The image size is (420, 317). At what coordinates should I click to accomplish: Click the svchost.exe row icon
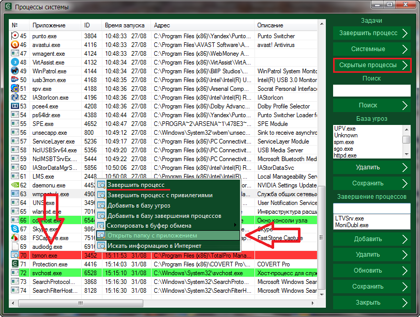pos(15,273)
